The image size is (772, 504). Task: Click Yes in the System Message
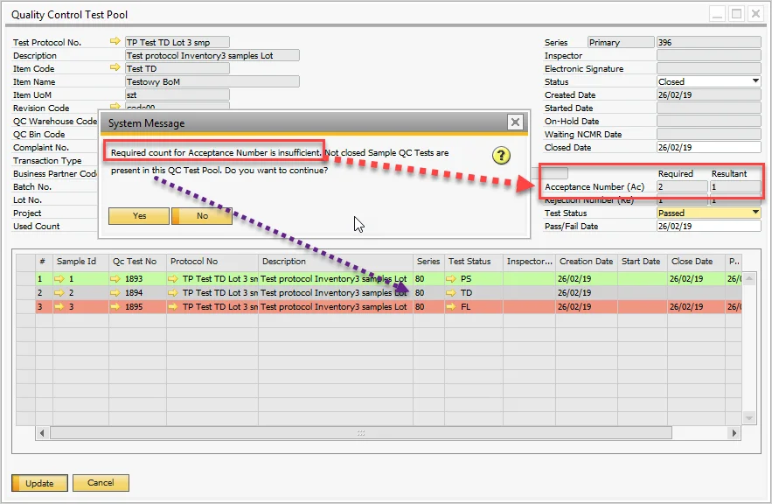click(x=139, y=216)
